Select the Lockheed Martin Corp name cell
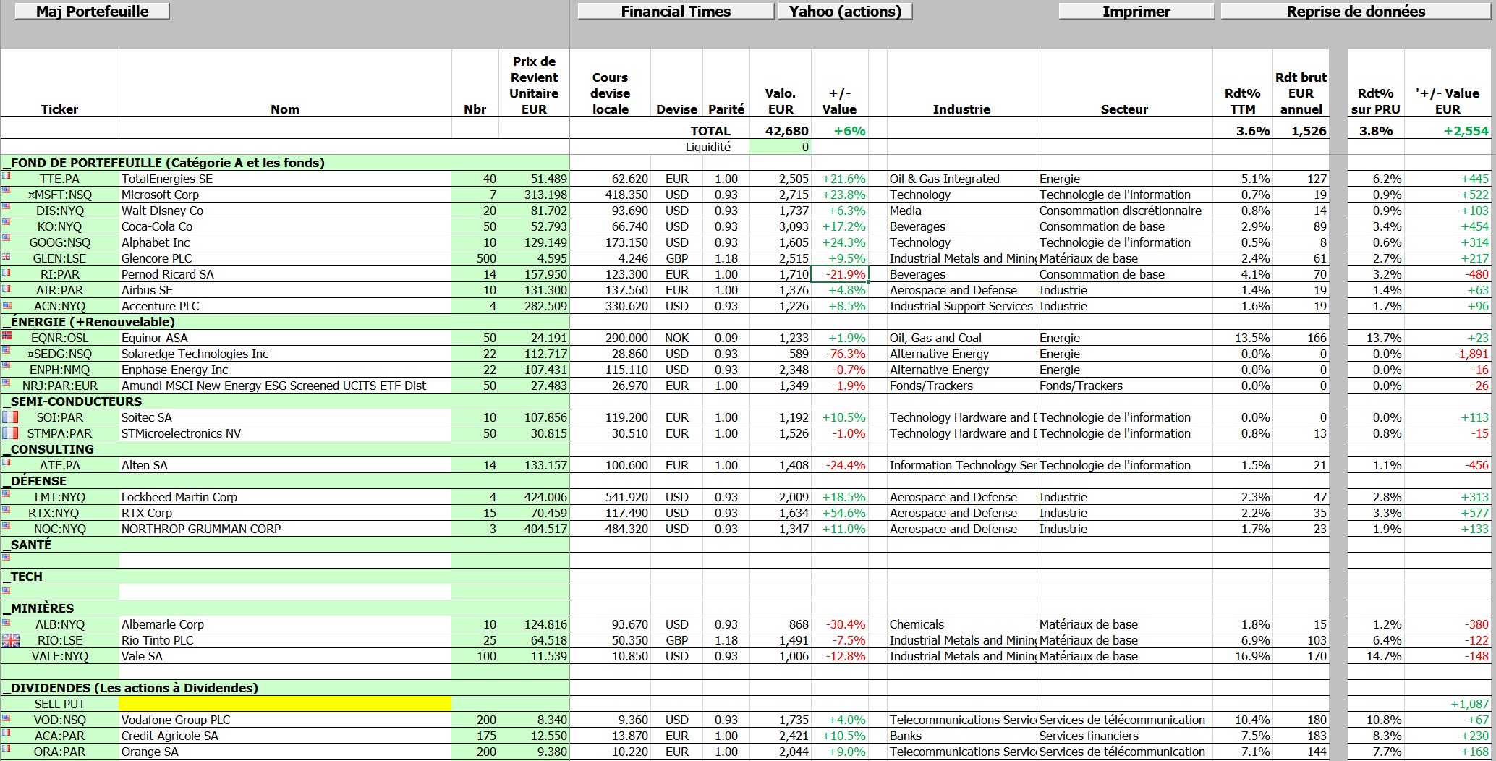The width and height of the screenshot is (1496, 761). (285, 497)
